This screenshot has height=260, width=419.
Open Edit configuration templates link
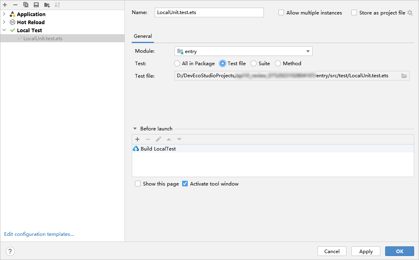click(x=39, y=234)
